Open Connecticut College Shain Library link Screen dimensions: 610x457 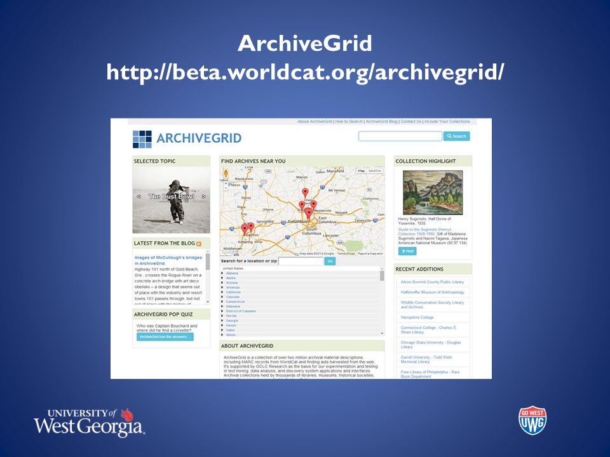pyautogui.click(x=429, y=329)
